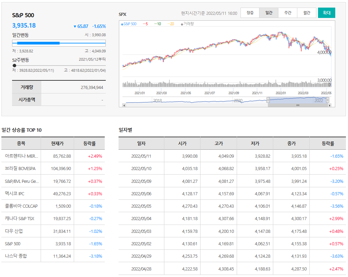The image size is (348, 277).
Task: Open 콜롬비아 COLCAP index row
Action: click(x=53, y=206)
